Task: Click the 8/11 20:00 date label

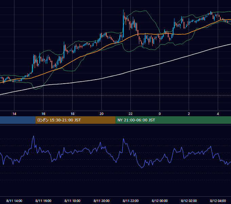Action: click(x=102, y=201)
